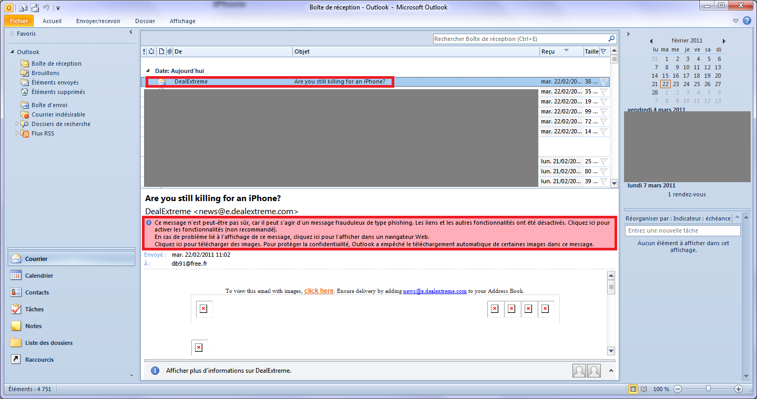Image resolution: width=757 pixels, height=399 pixels.
Task: Click the Undo icon in the quick access toolbar
Action: coord(46,7)
